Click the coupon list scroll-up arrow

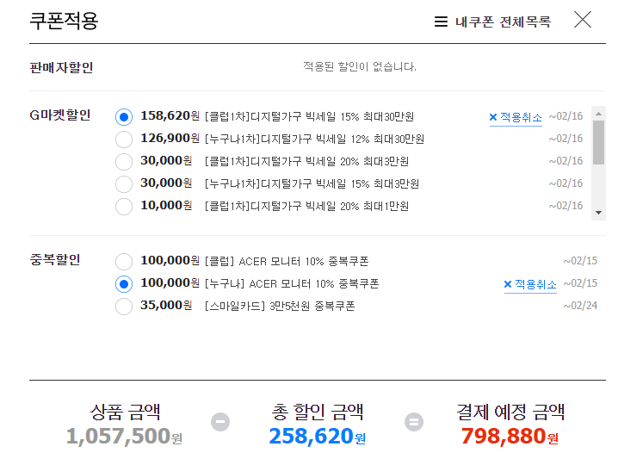(x=598, y=114)
